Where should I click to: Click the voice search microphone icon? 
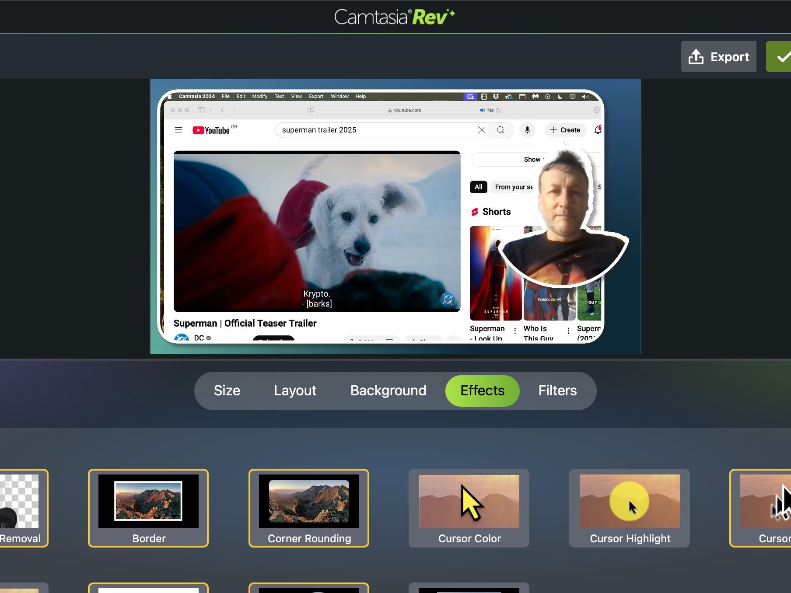point(528,130)
